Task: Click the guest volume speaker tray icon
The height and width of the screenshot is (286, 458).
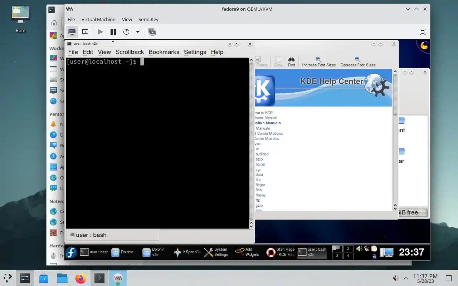Action: pyautogui.click(x=359, y=248)
